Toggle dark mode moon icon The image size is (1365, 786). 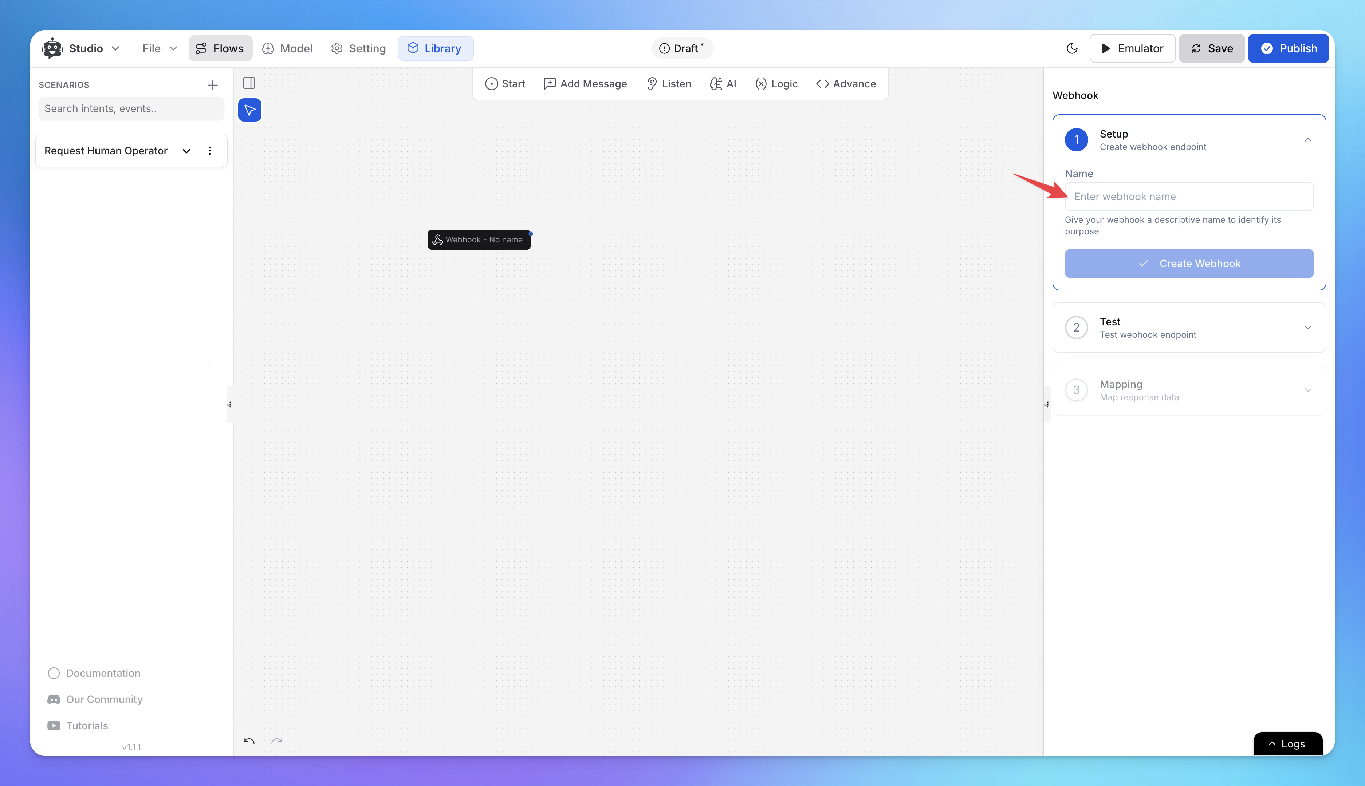[x=1072, y=48]
